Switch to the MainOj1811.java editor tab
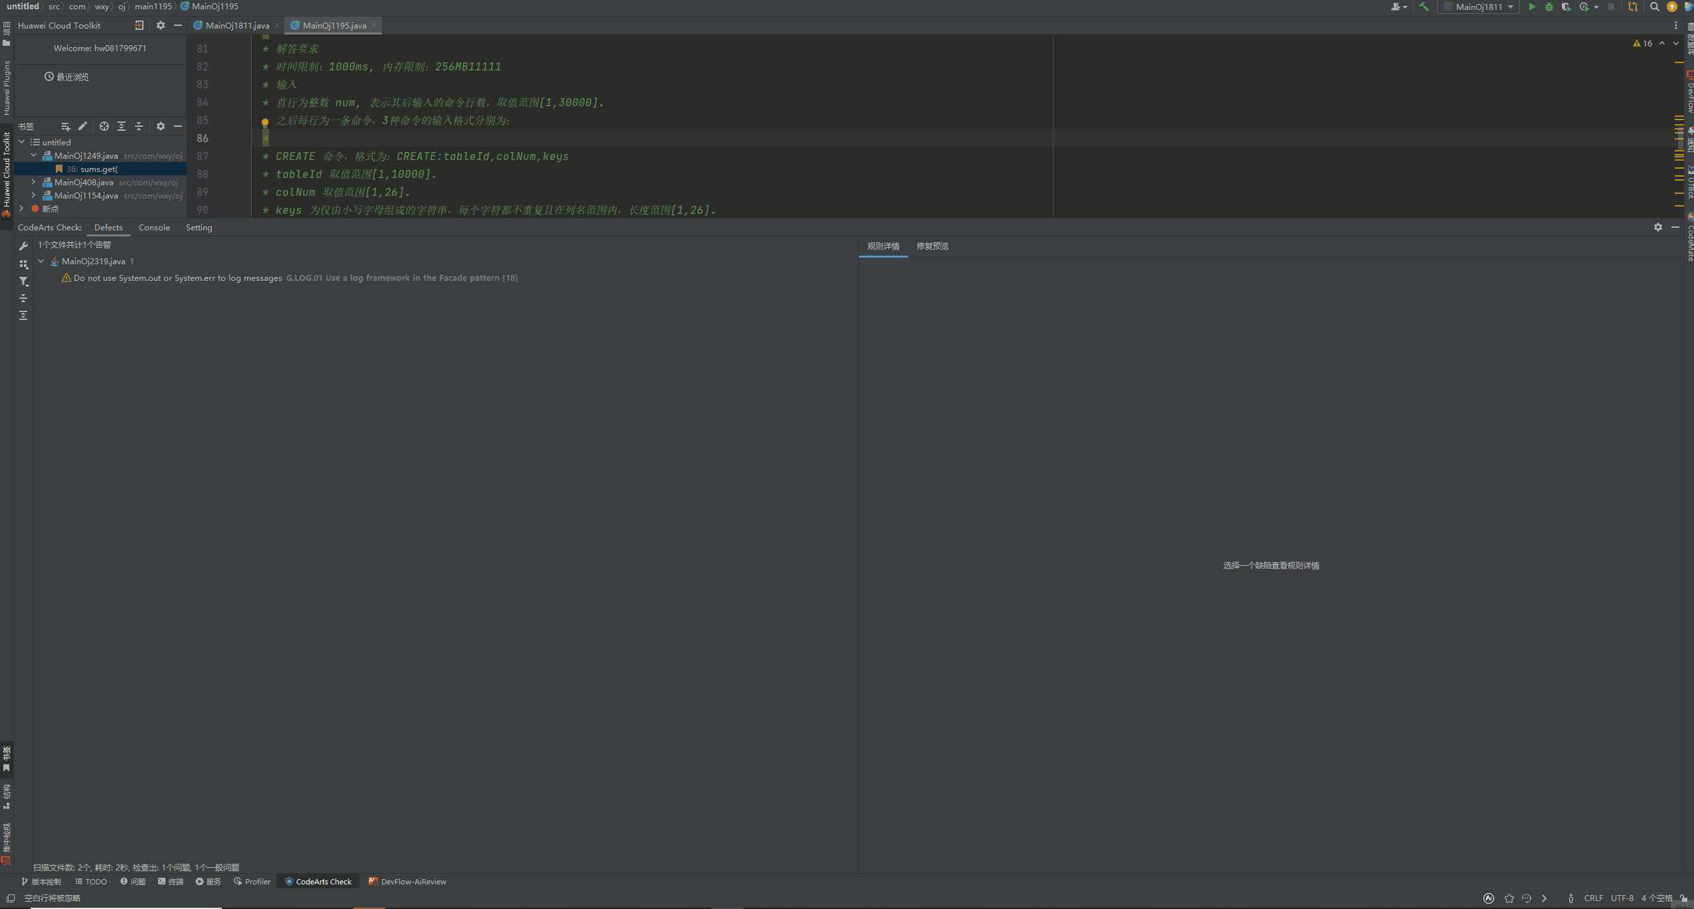Viewport: 1694px width, 909px height. pyautogui.click(x=236, y=25)
